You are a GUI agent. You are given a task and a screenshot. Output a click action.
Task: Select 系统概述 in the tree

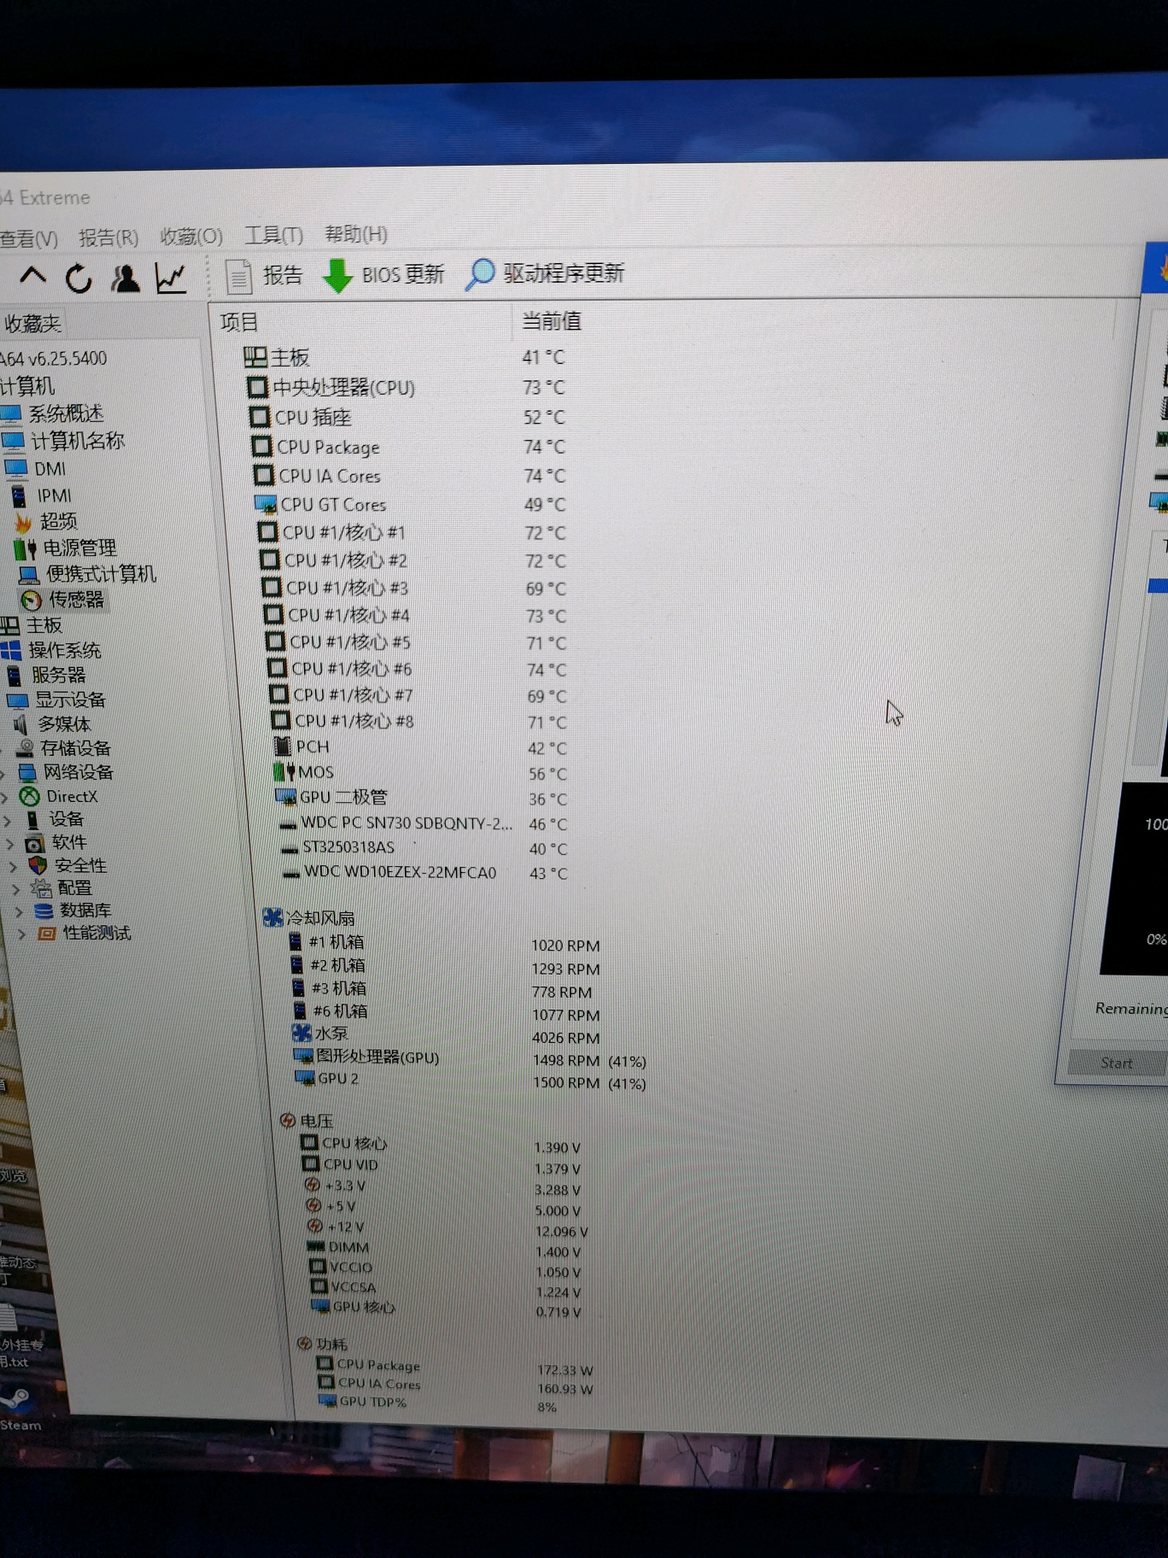54,414
